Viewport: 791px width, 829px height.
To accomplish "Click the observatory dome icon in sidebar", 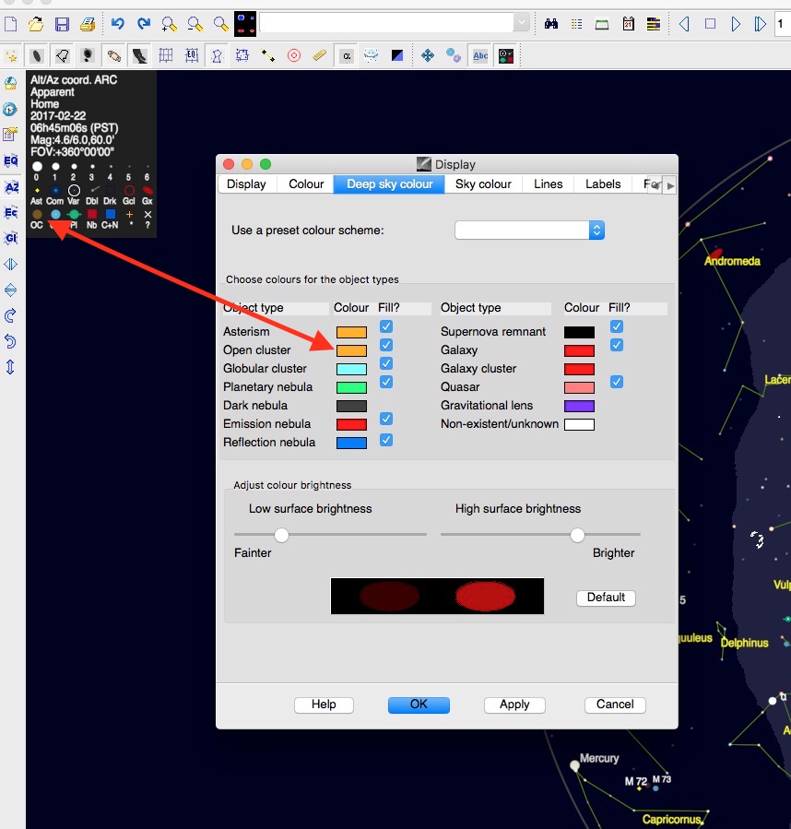I will [10, 84].
